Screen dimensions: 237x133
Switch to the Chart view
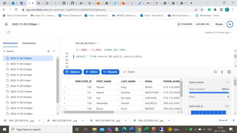coord(129,72)
